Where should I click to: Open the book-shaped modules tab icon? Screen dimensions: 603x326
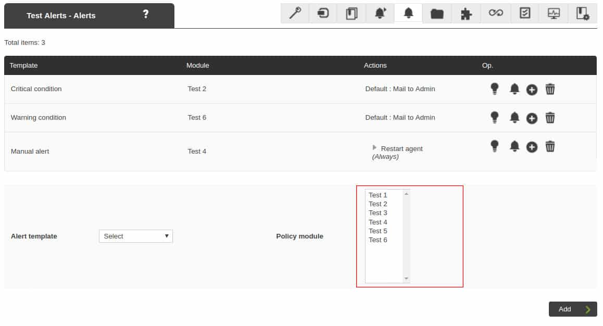point(351,14)
